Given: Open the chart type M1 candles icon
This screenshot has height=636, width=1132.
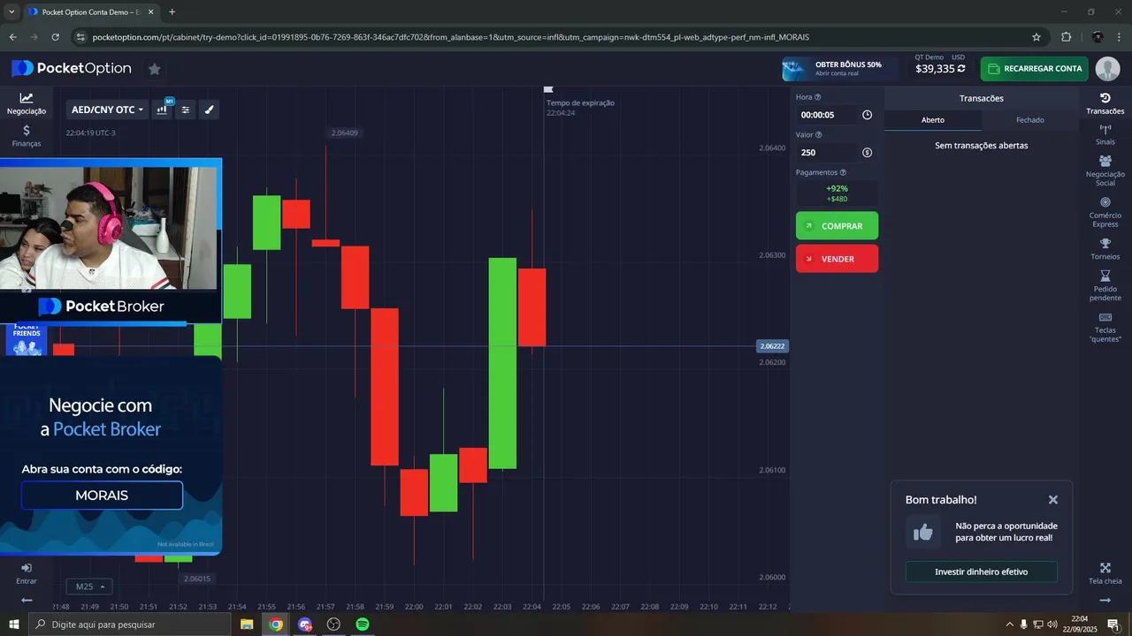Looking at the screenshot, I should (x=163, y=109).
